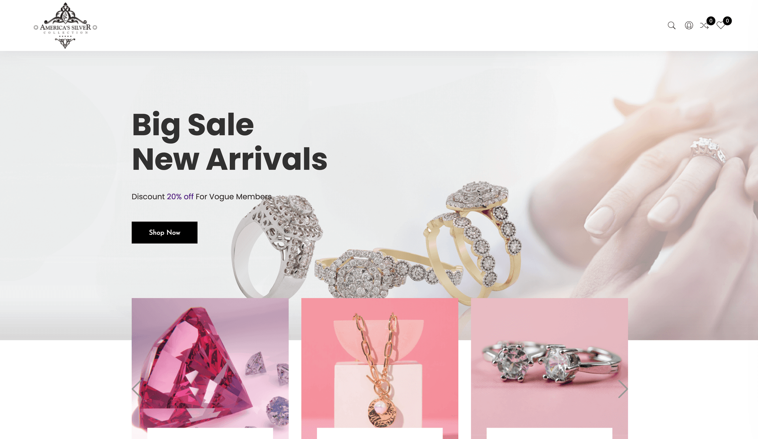This screenshot has width=758, height=439.
Task: Advance carousel with the right chevron
Action: [623, 389]
